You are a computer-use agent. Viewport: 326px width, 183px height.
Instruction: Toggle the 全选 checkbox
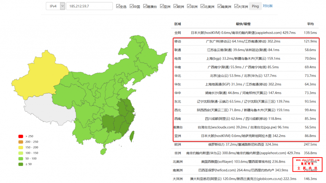click(x=118, y=6)
